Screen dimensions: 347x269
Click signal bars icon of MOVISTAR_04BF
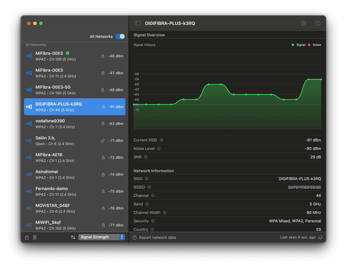(x=29, y=208)
